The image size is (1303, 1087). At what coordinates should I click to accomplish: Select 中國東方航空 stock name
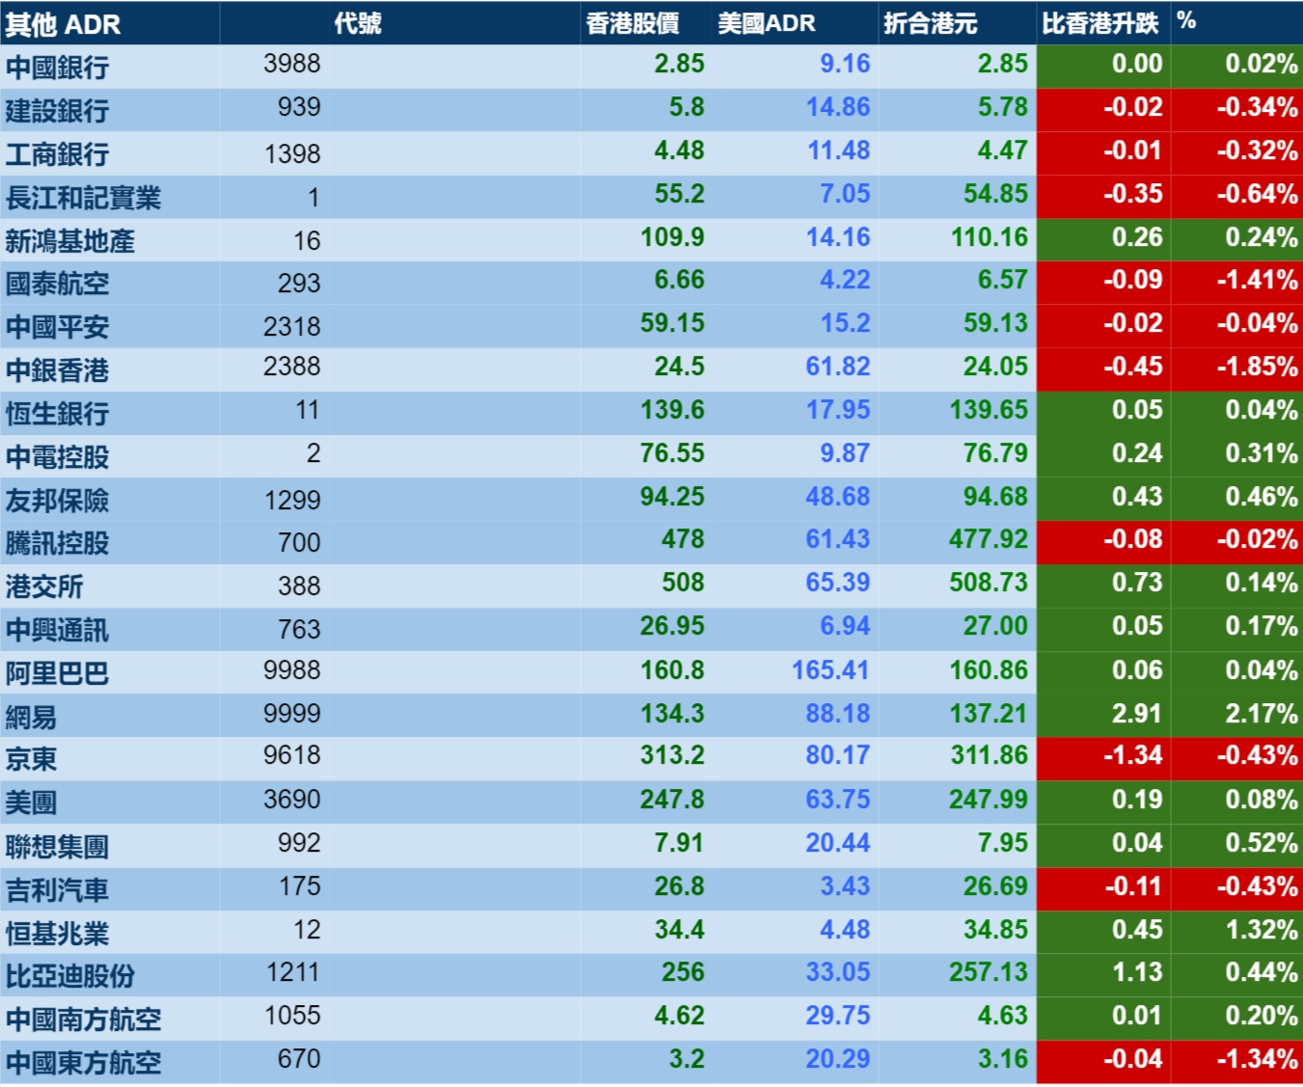pyautogui.click(x=83, y=1063)
